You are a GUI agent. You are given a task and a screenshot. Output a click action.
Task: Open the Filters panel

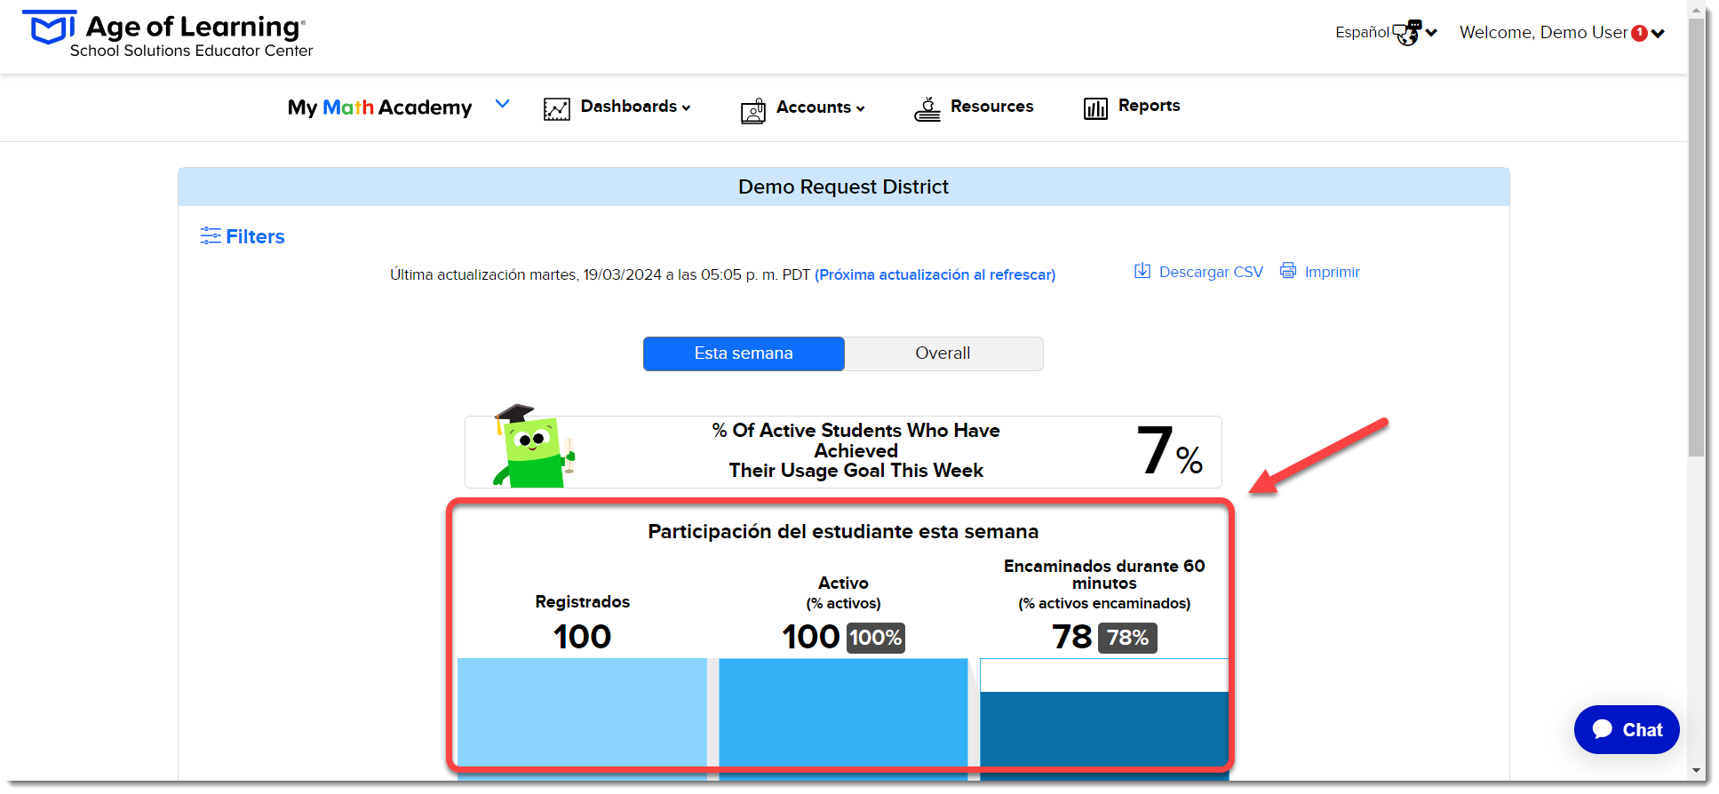pyautogui.click(x=255, y=236)
